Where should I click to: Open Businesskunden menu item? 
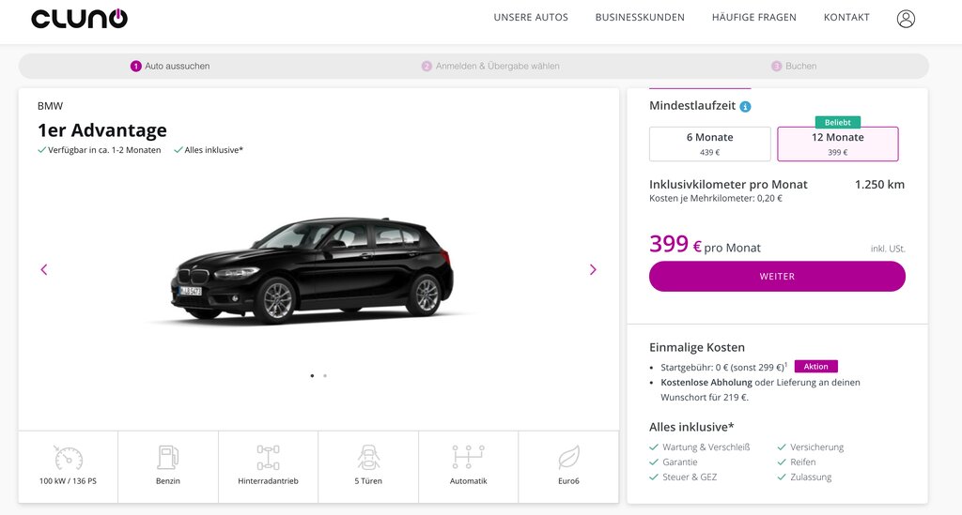click(640, 17)
